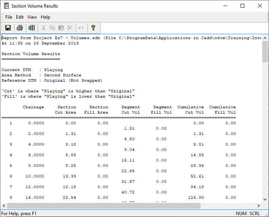
Task: Click cumulative cut volume value 52.61
Action: 197,176
